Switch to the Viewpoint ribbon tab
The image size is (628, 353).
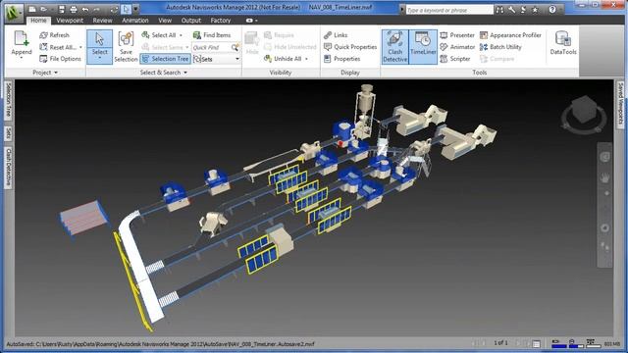click(70, 20)
